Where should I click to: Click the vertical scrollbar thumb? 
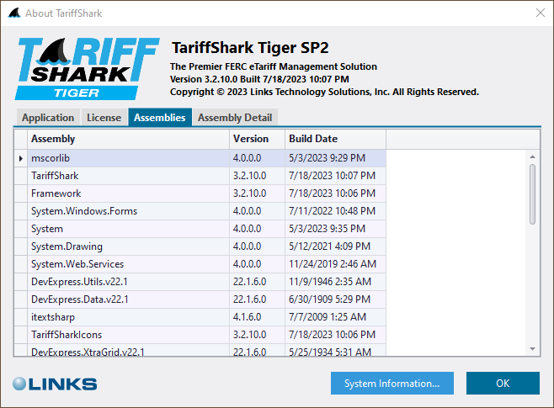point(532,194)
